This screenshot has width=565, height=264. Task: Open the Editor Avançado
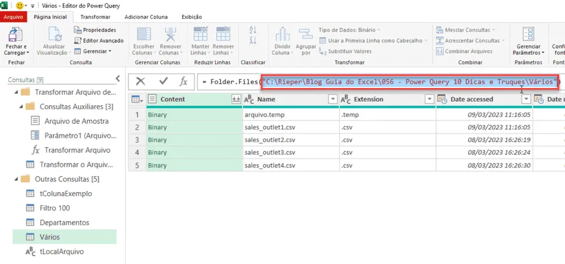[x=99, y=41]
